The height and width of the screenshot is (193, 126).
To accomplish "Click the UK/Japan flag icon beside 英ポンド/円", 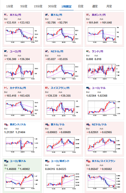I will click(x=88, y=15).
